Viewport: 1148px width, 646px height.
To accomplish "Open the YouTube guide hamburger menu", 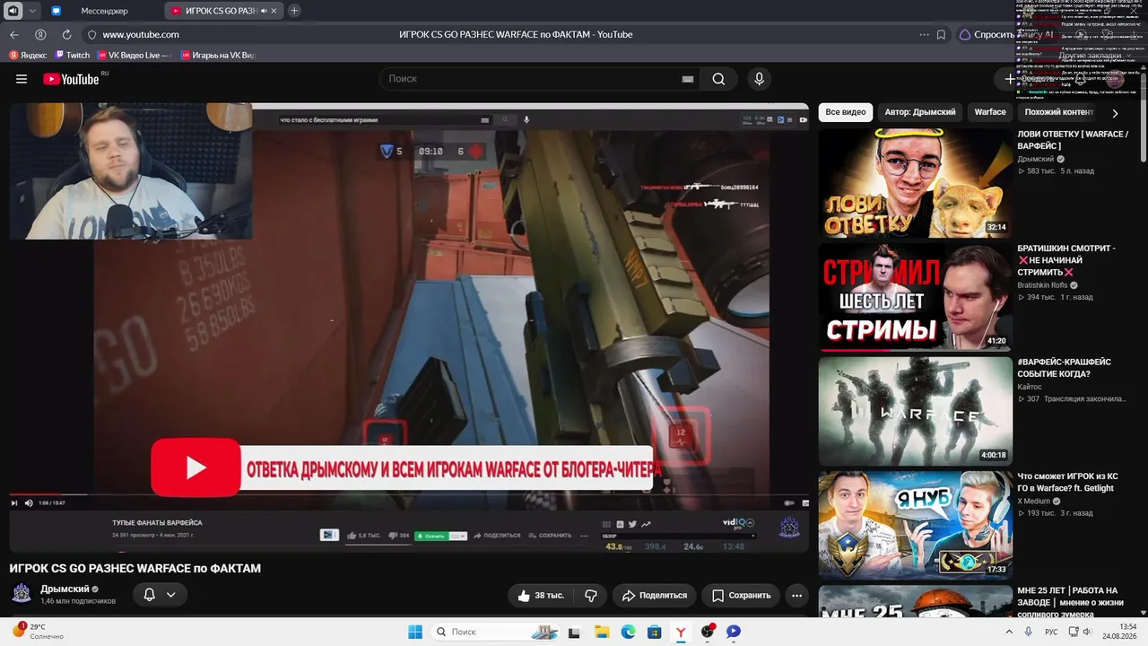I will (22, 79).
